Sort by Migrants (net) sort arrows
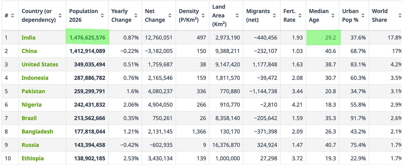Viewport: 404px width, 165px height. coord(274,16)
